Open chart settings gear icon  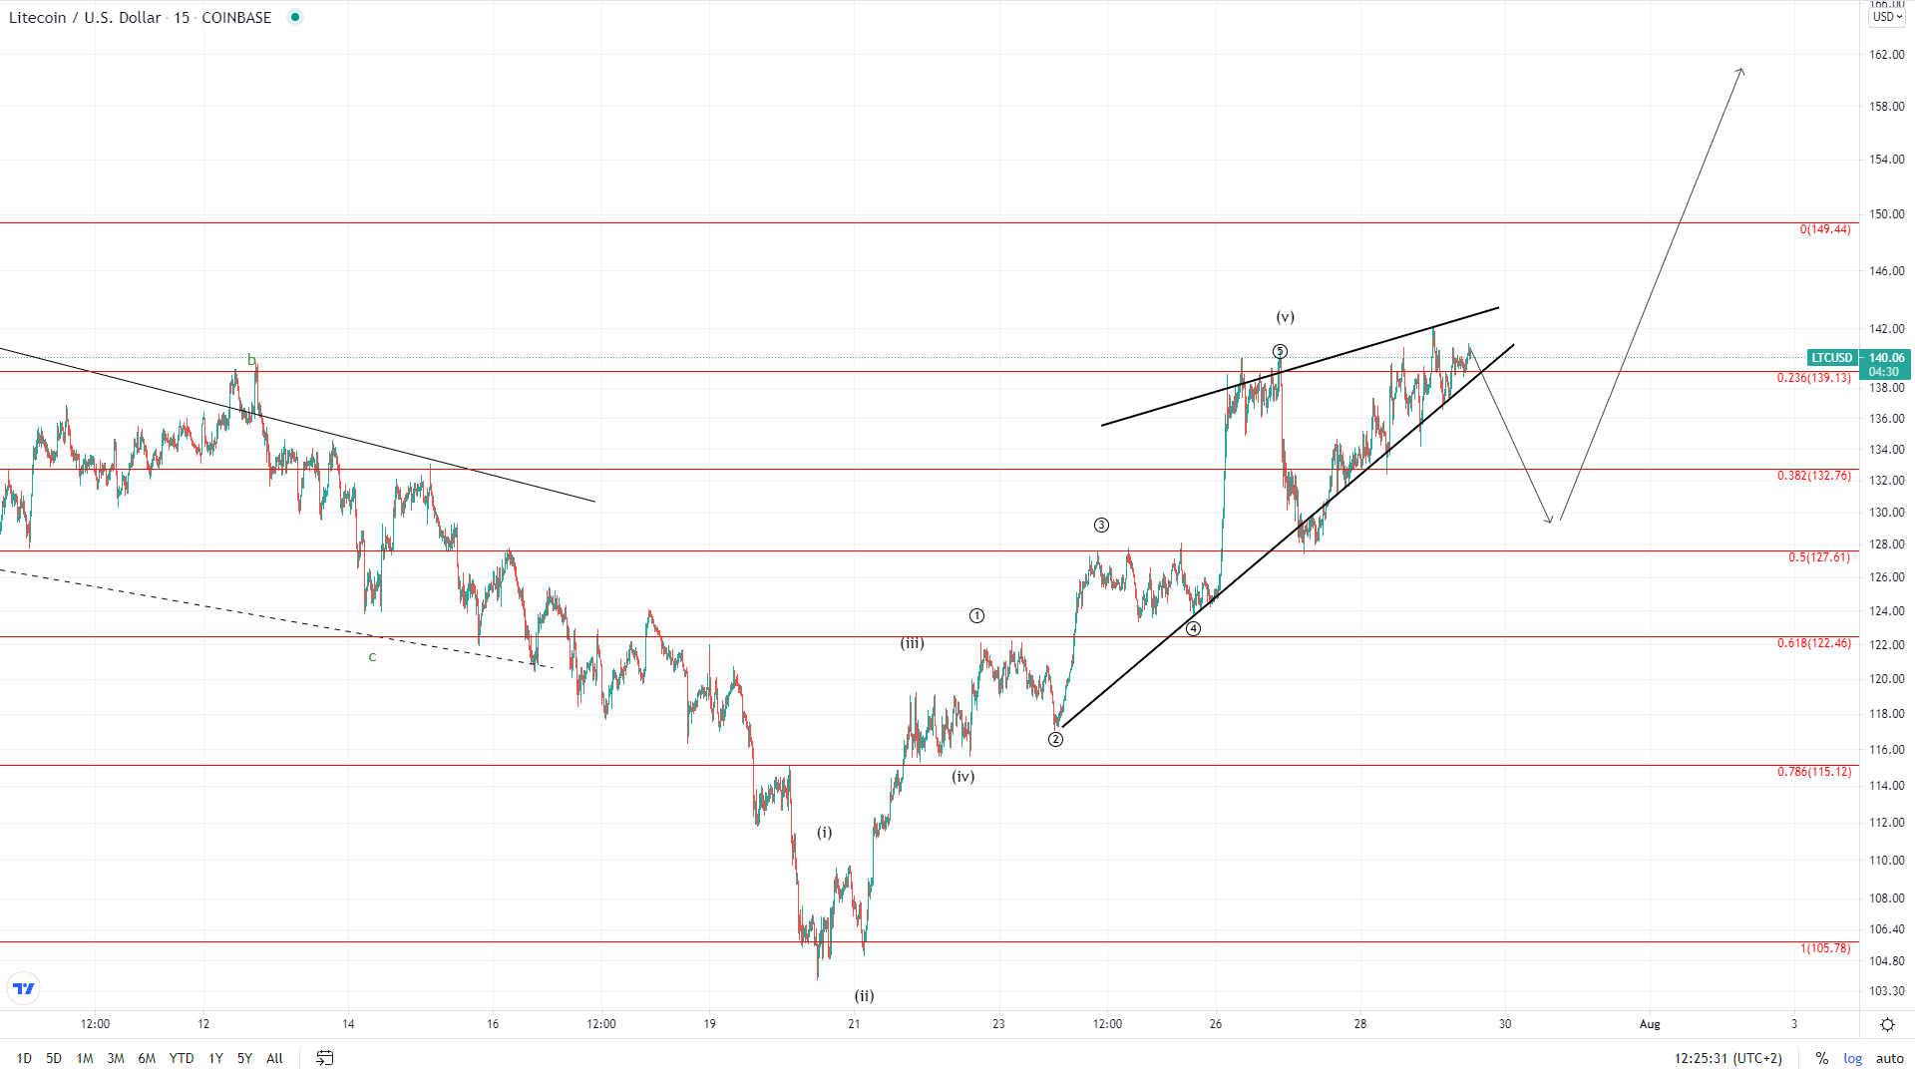(x=1887, y=1024)
